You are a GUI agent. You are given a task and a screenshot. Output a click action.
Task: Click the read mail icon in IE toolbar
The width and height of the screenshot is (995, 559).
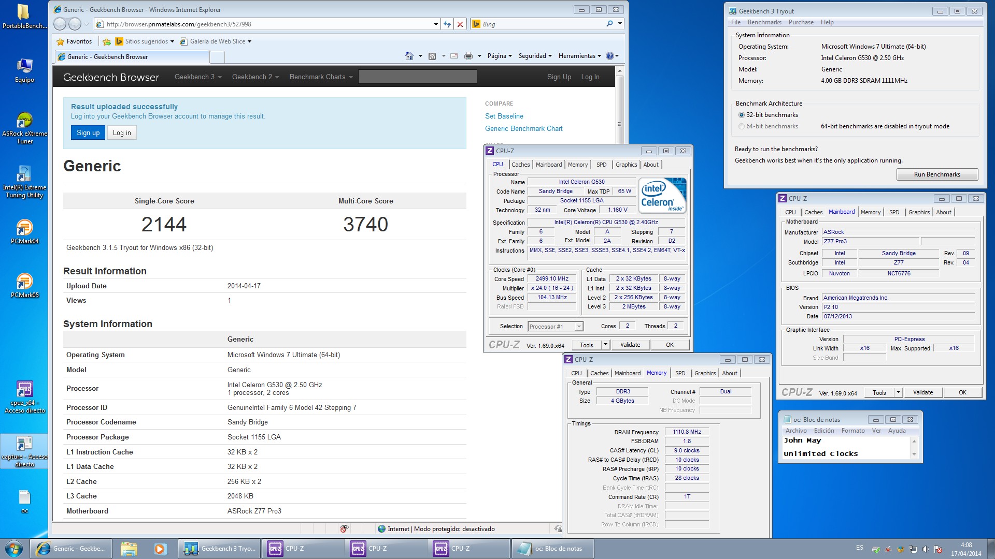click(x=454, y=56)
